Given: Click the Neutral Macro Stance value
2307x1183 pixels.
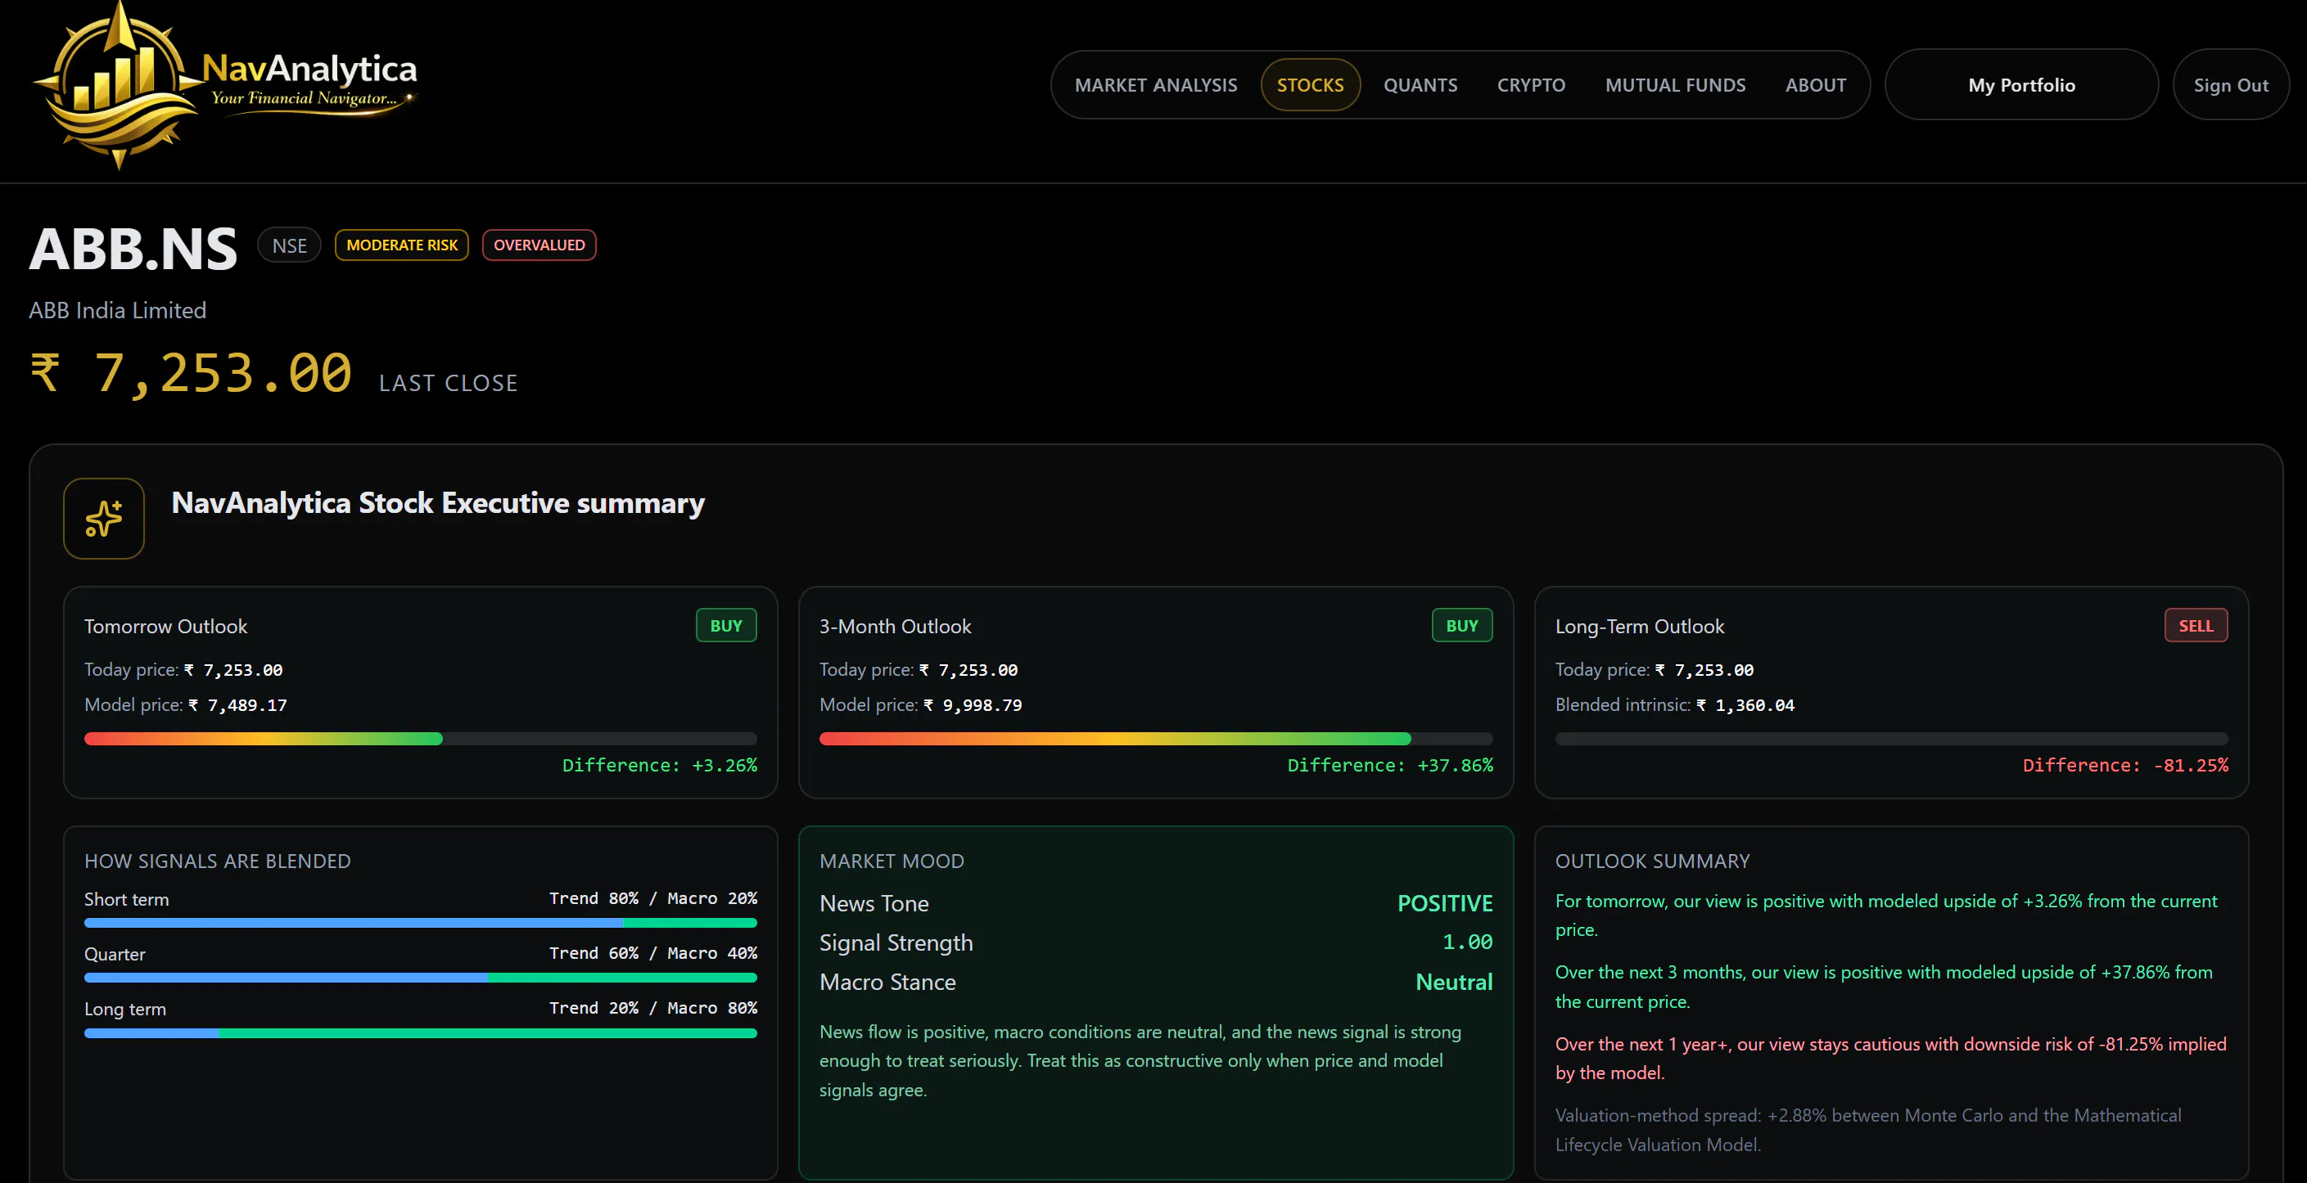Looking at the screenshot, I should click(1453, 983).
